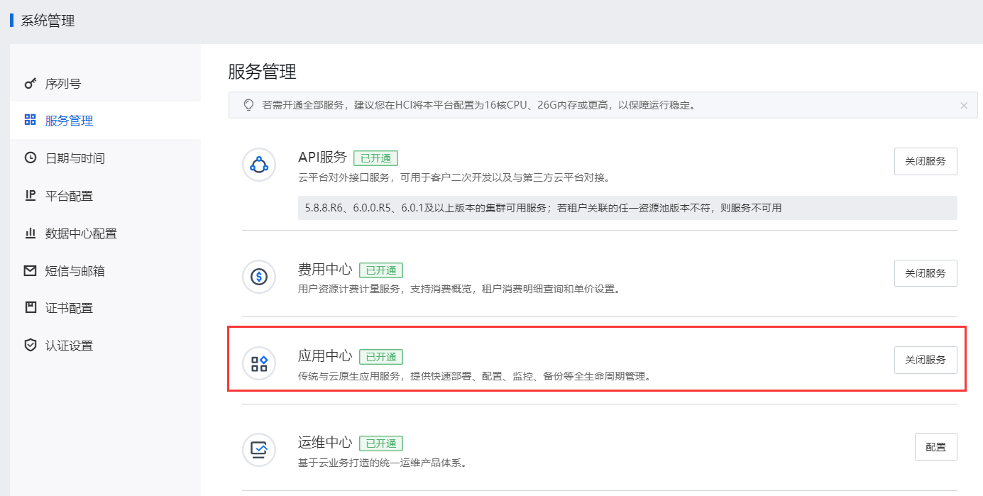983x496 pixels.
Task: Go to 认证设置 in the sidebar
Action: (69, 346)
